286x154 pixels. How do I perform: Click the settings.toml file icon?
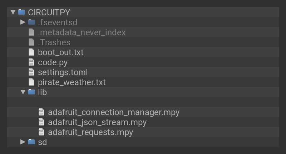click(x=31, y=72)
